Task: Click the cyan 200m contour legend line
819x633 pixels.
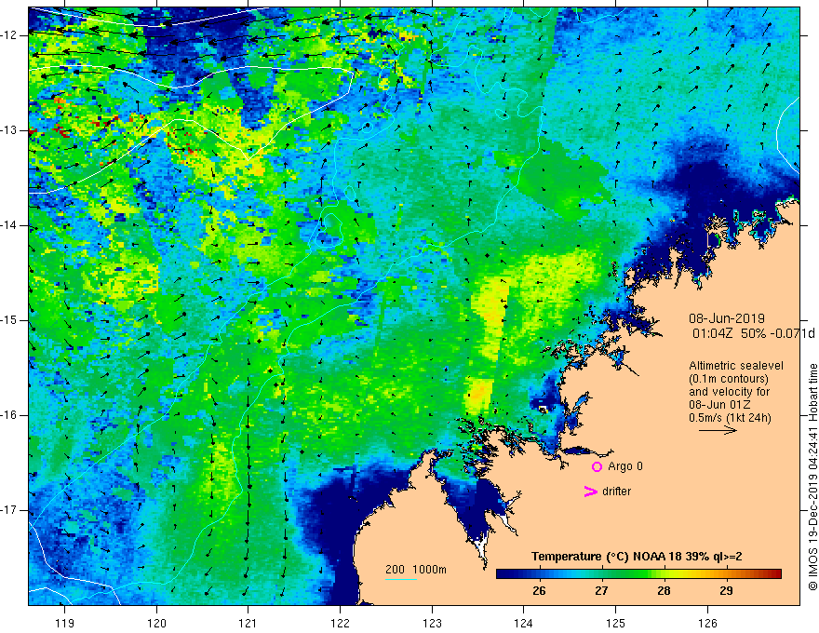Action: coord(400,579)
